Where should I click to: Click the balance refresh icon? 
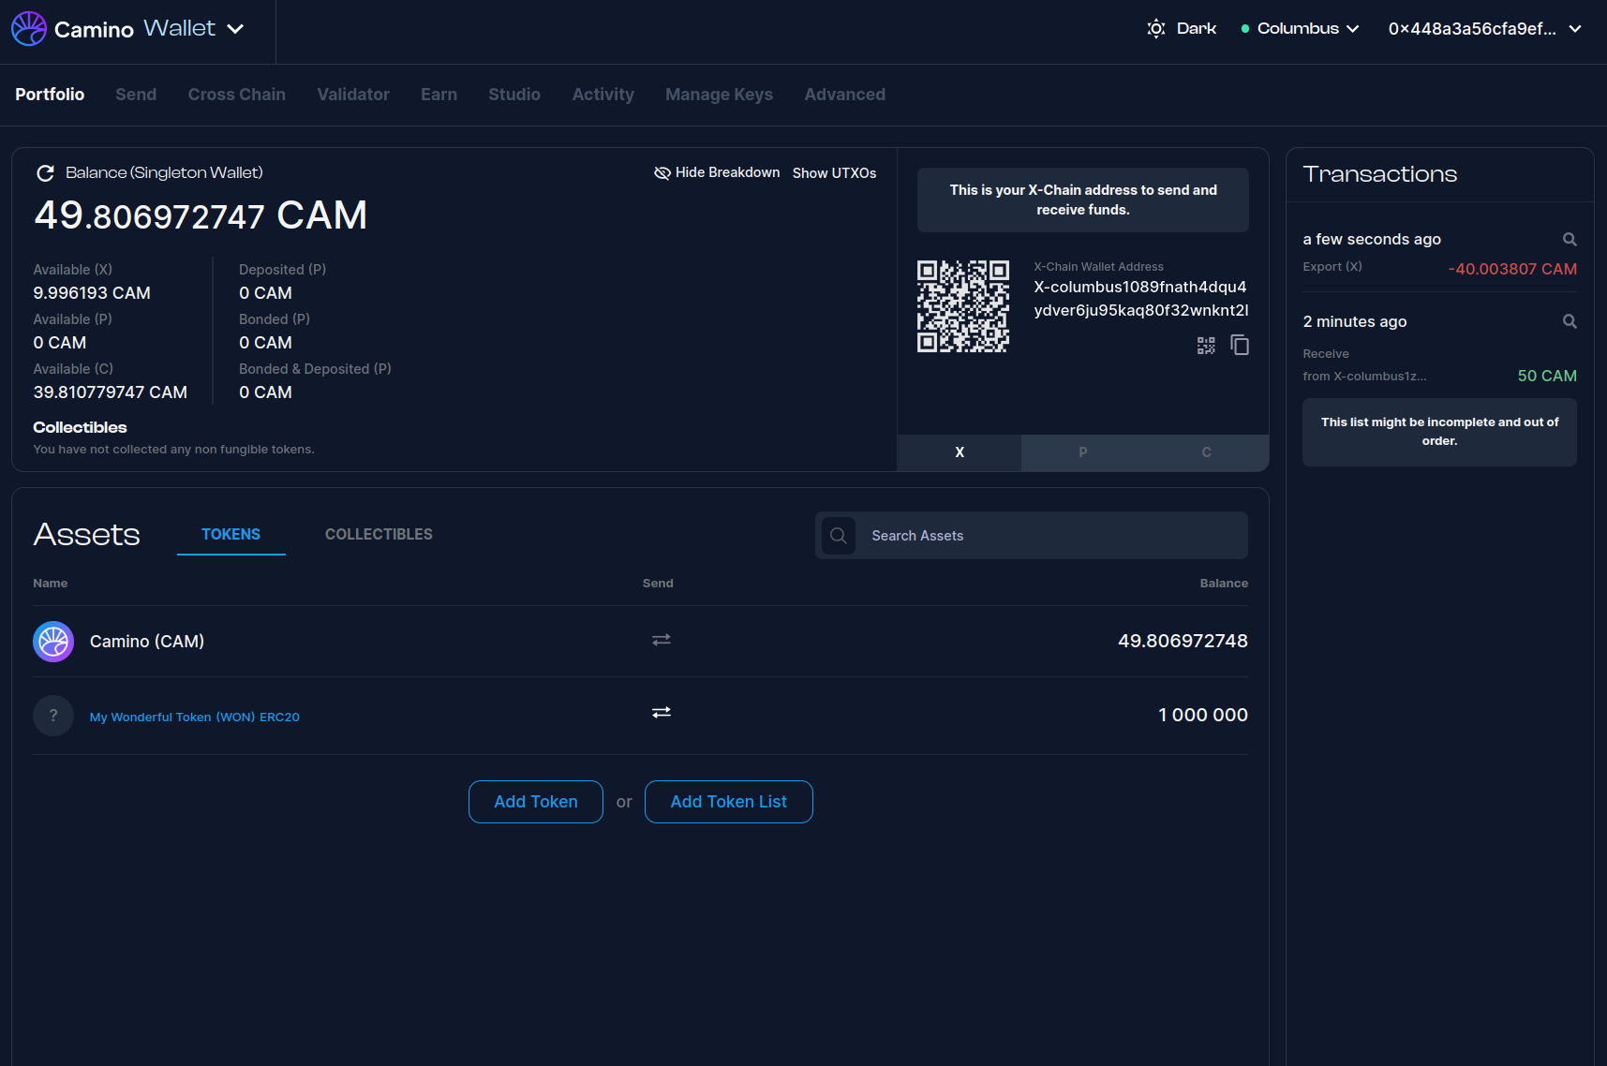(45, 173)
